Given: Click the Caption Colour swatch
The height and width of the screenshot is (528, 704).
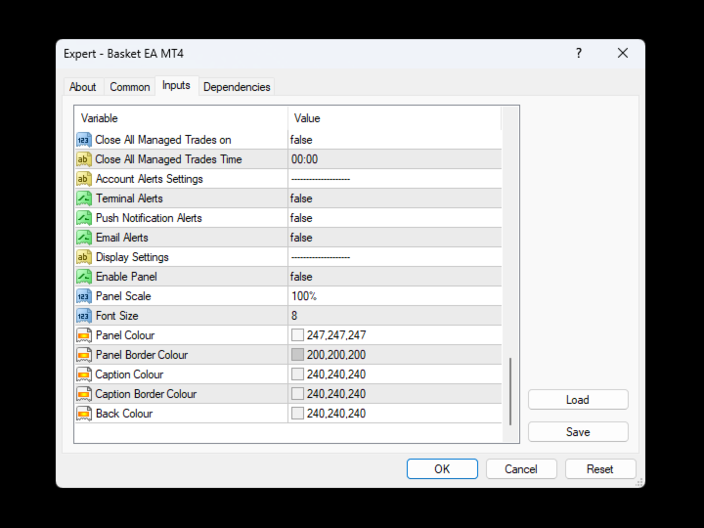Looking at the screenshot, I should [297, 374].
